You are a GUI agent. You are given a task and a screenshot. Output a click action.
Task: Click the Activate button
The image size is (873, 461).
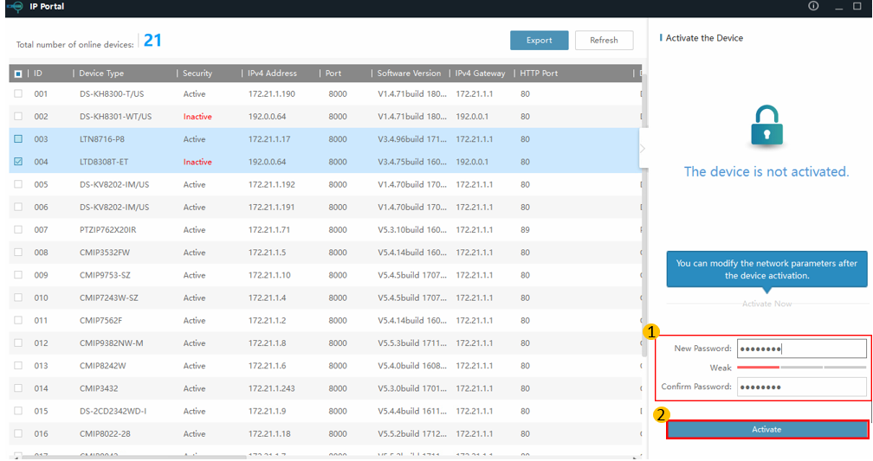tap(766, 430)
